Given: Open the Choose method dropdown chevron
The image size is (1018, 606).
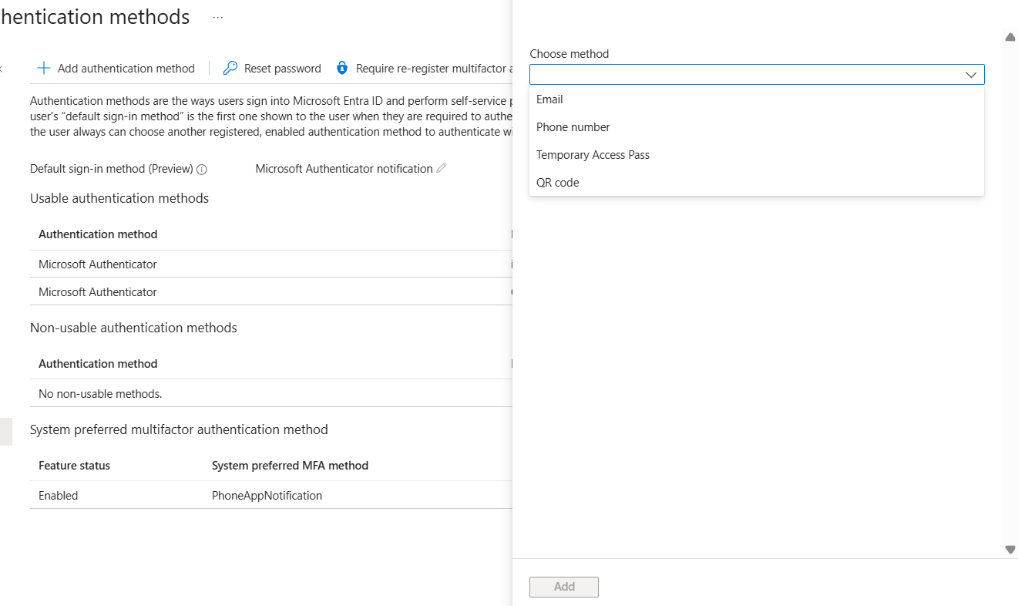Looking at the screenshot, I should pyautogui.click(x=969, y=74).
